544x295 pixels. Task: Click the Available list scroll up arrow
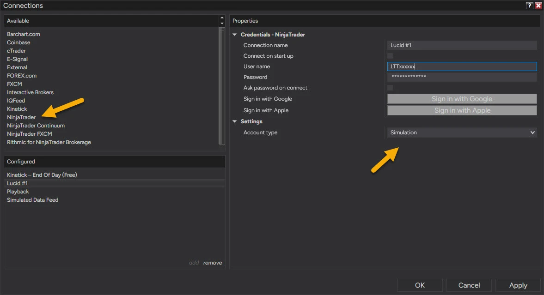pyautogui.click(x=222, y=18)
